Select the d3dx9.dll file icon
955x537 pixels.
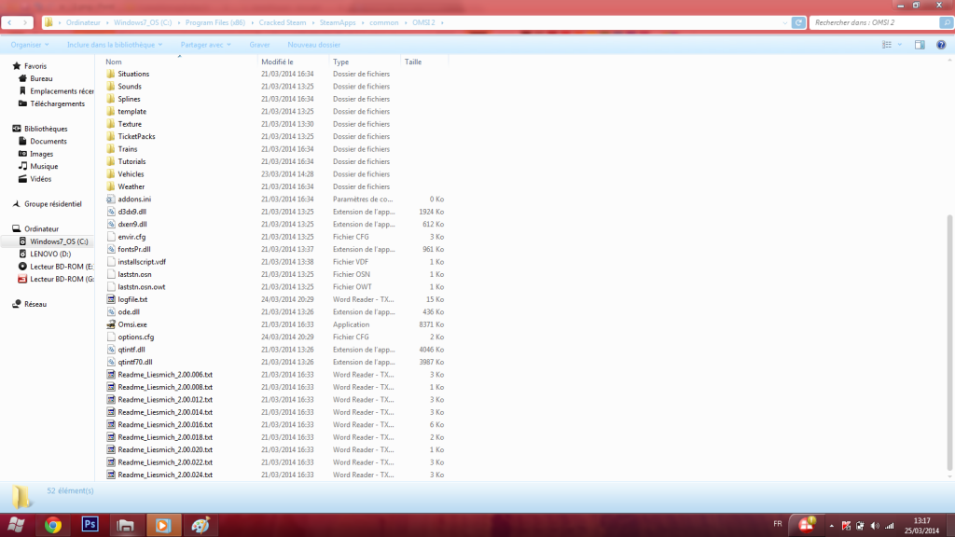(x=111, y=212)
